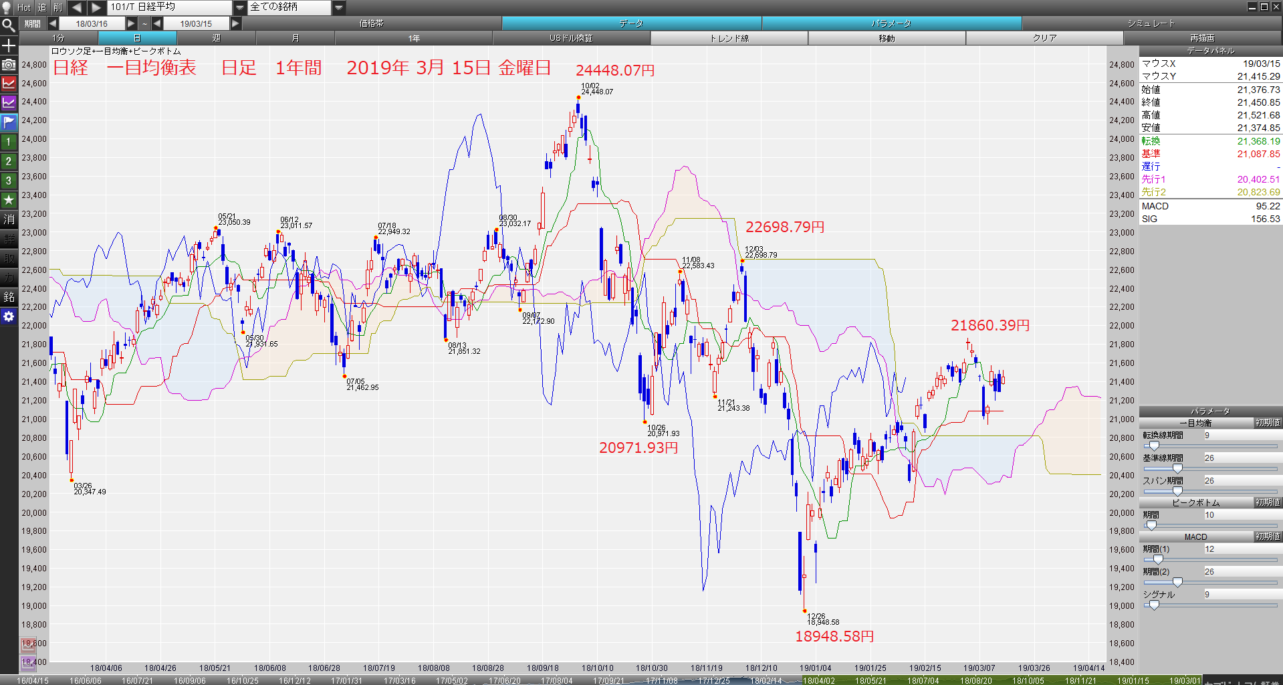Select the データ tab

[631, 23]
